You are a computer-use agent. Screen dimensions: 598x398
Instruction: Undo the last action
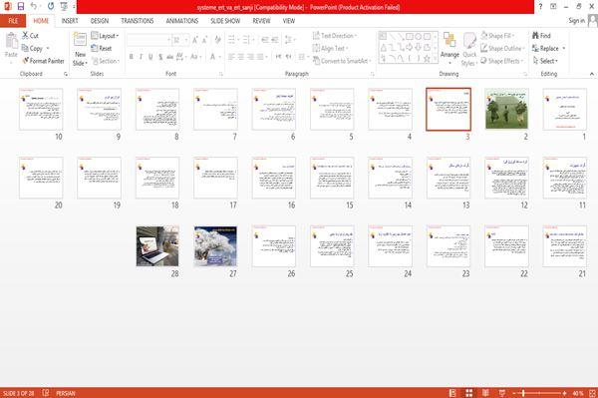34,6
